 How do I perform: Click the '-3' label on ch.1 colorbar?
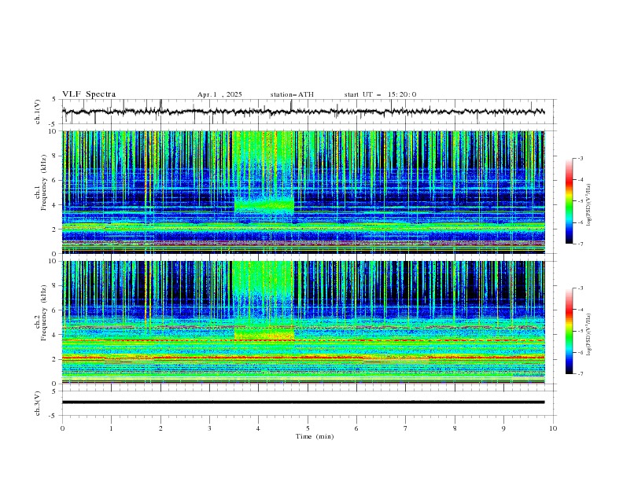[x=581, y=158]
